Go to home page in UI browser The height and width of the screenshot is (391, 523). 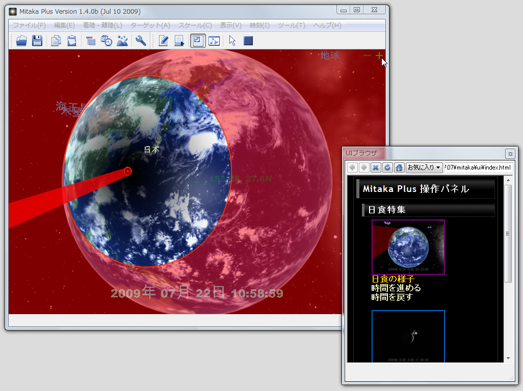[400, 167]
